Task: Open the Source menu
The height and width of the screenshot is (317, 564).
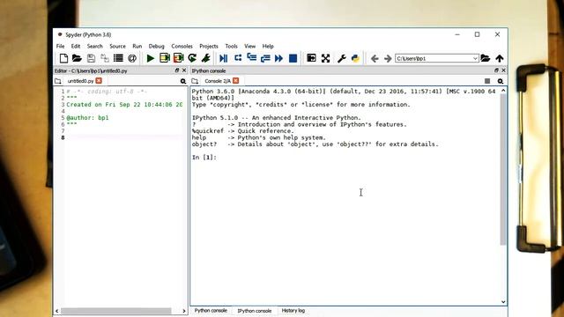Action: (x=117, y=46)
